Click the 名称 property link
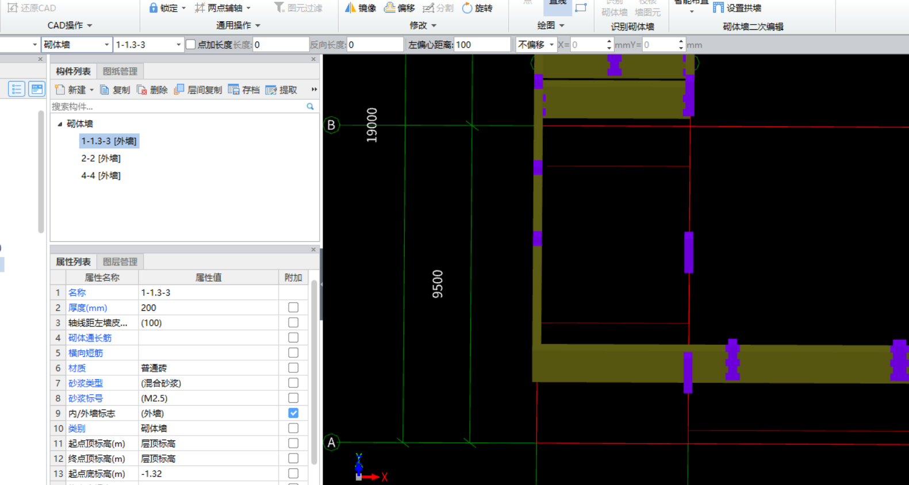Screen dimensions: 909x485 (x=77, y=292)
